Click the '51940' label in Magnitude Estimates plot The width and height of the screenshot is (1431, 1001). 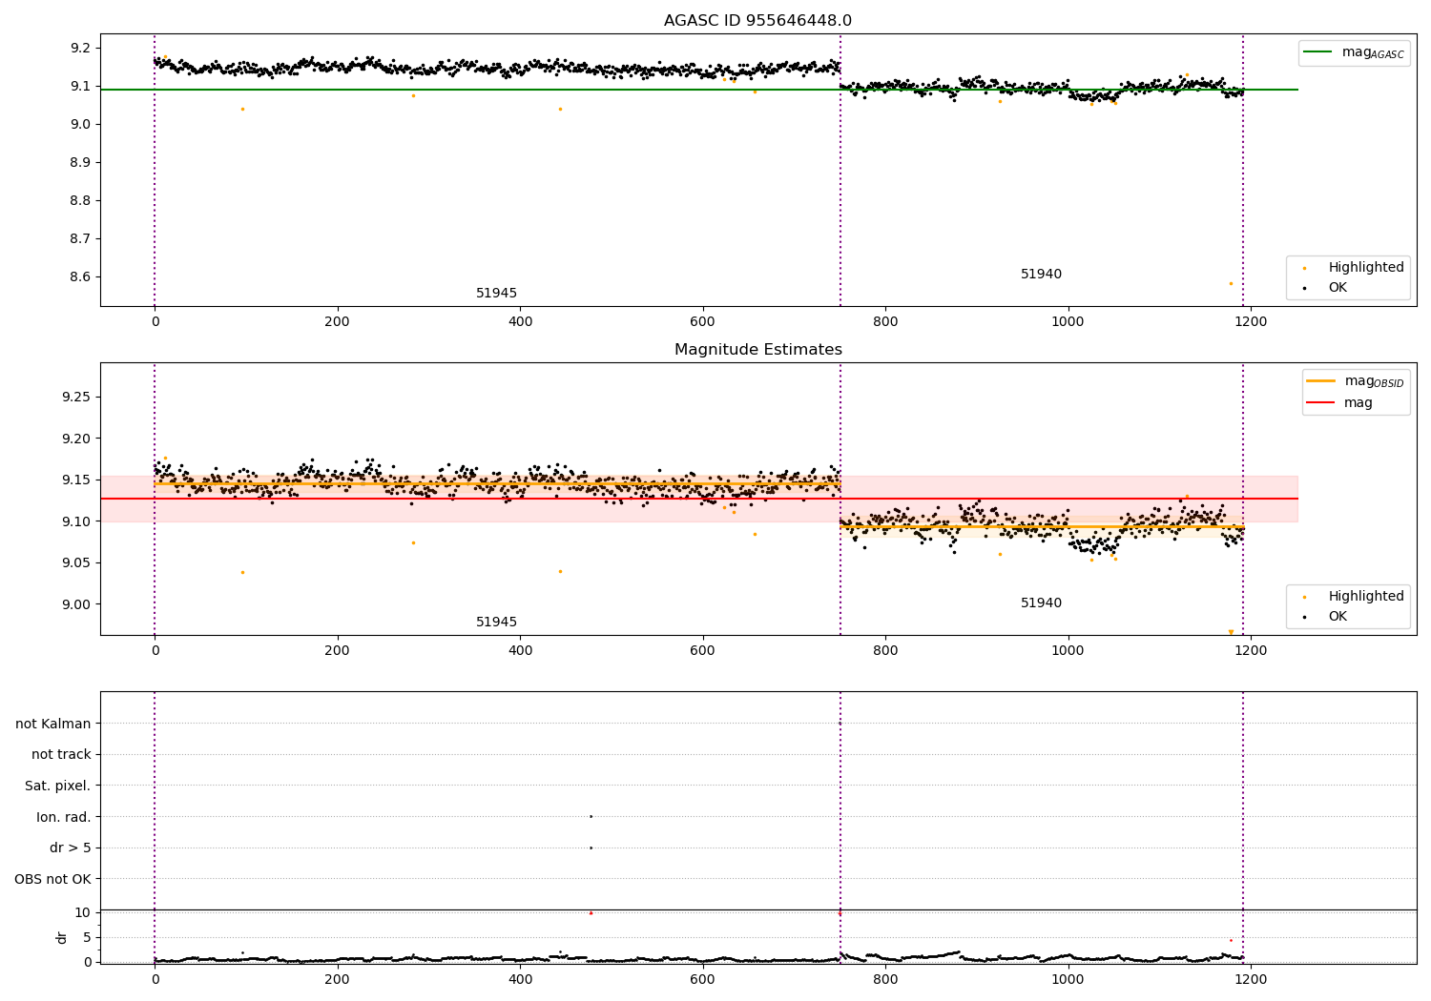coord(1041,603)
